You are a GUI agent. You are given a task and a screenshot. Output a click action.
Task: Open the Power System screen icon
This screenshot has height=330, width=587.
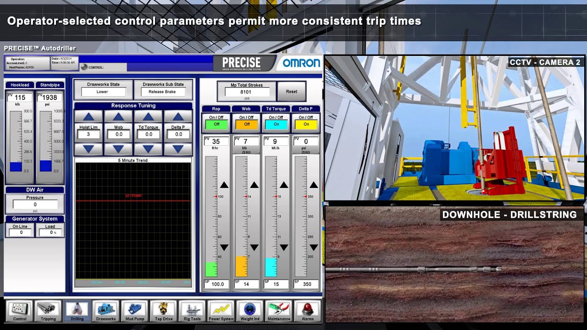tap(221, 311)
